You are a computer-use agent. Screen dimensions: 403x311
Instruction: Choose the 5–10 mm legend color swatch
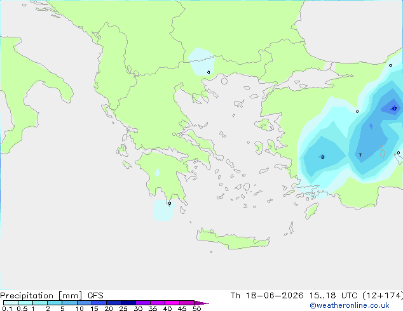point(69,303)
